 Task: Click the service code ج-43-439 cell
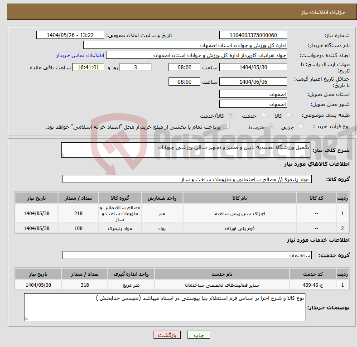[313, 285]
